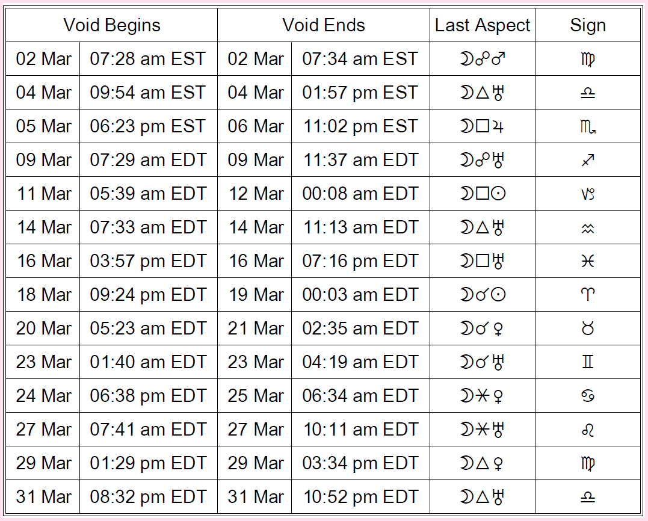
Task: Click the Leo sign glyph
Action: [588, 430]
